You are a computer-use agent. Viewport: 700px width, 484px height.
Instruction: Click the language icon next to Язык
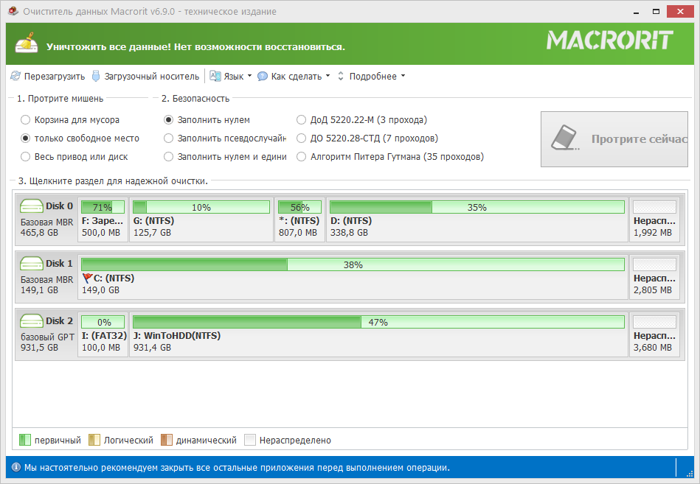[215, 76]
